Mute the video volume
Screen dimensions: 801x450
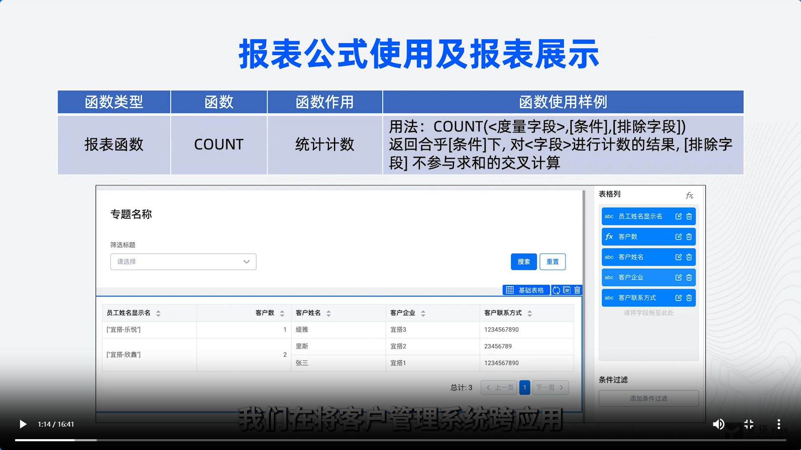[718, 424]
